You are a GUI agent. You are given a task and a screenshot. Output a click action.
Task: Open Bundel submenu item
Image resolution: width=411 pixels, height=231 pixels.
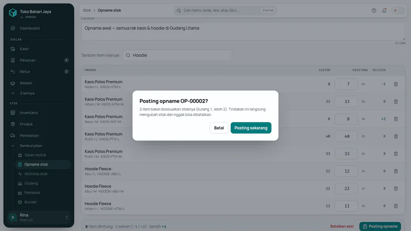click(x=43, y=202)
